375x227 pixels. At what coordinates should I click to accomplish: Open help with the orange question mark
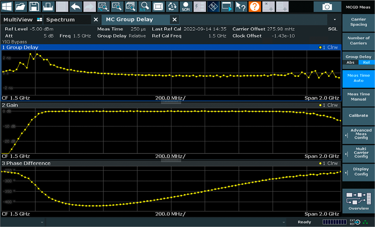coord(255,6)
